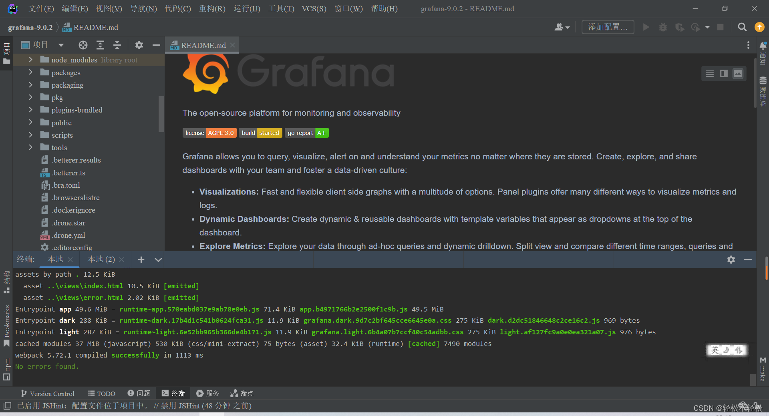Viewport: 769px width, 416px height.
Task: Open the 帮助(H) menu
Action: coord(384,8)
